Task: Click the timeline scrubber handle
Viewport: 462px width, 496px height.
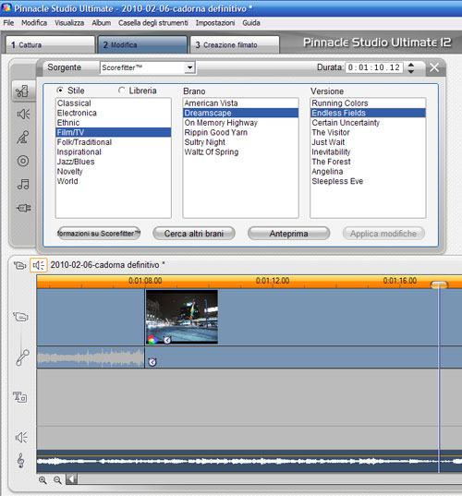Action: (x=439, y=285)
